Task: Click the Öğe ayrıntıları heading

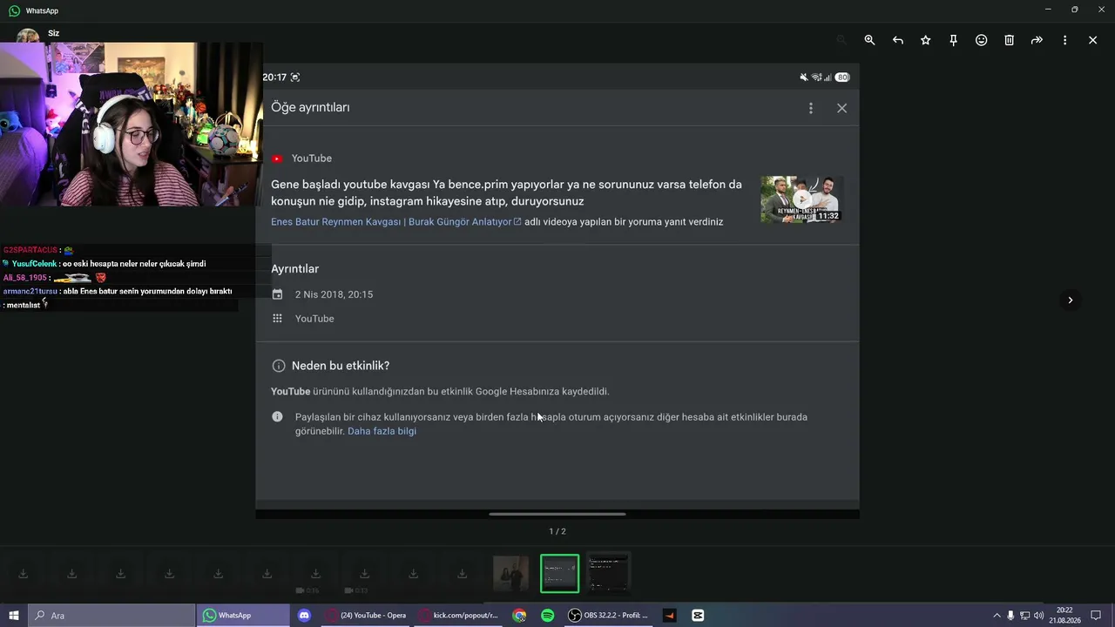Action: coord(310,107)
